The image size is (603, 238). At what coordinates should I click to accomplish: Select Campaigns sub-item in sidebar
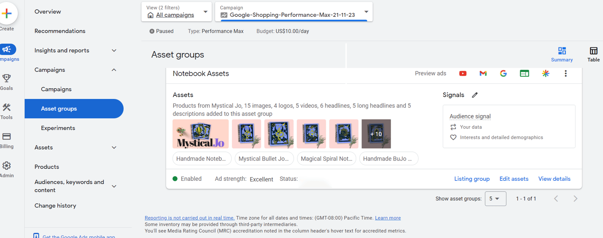click(56, 89)
